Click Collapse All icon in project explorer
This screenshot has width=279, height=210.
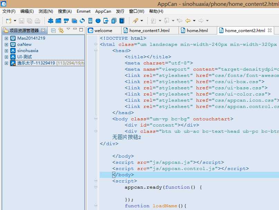[x=53, y=31]
